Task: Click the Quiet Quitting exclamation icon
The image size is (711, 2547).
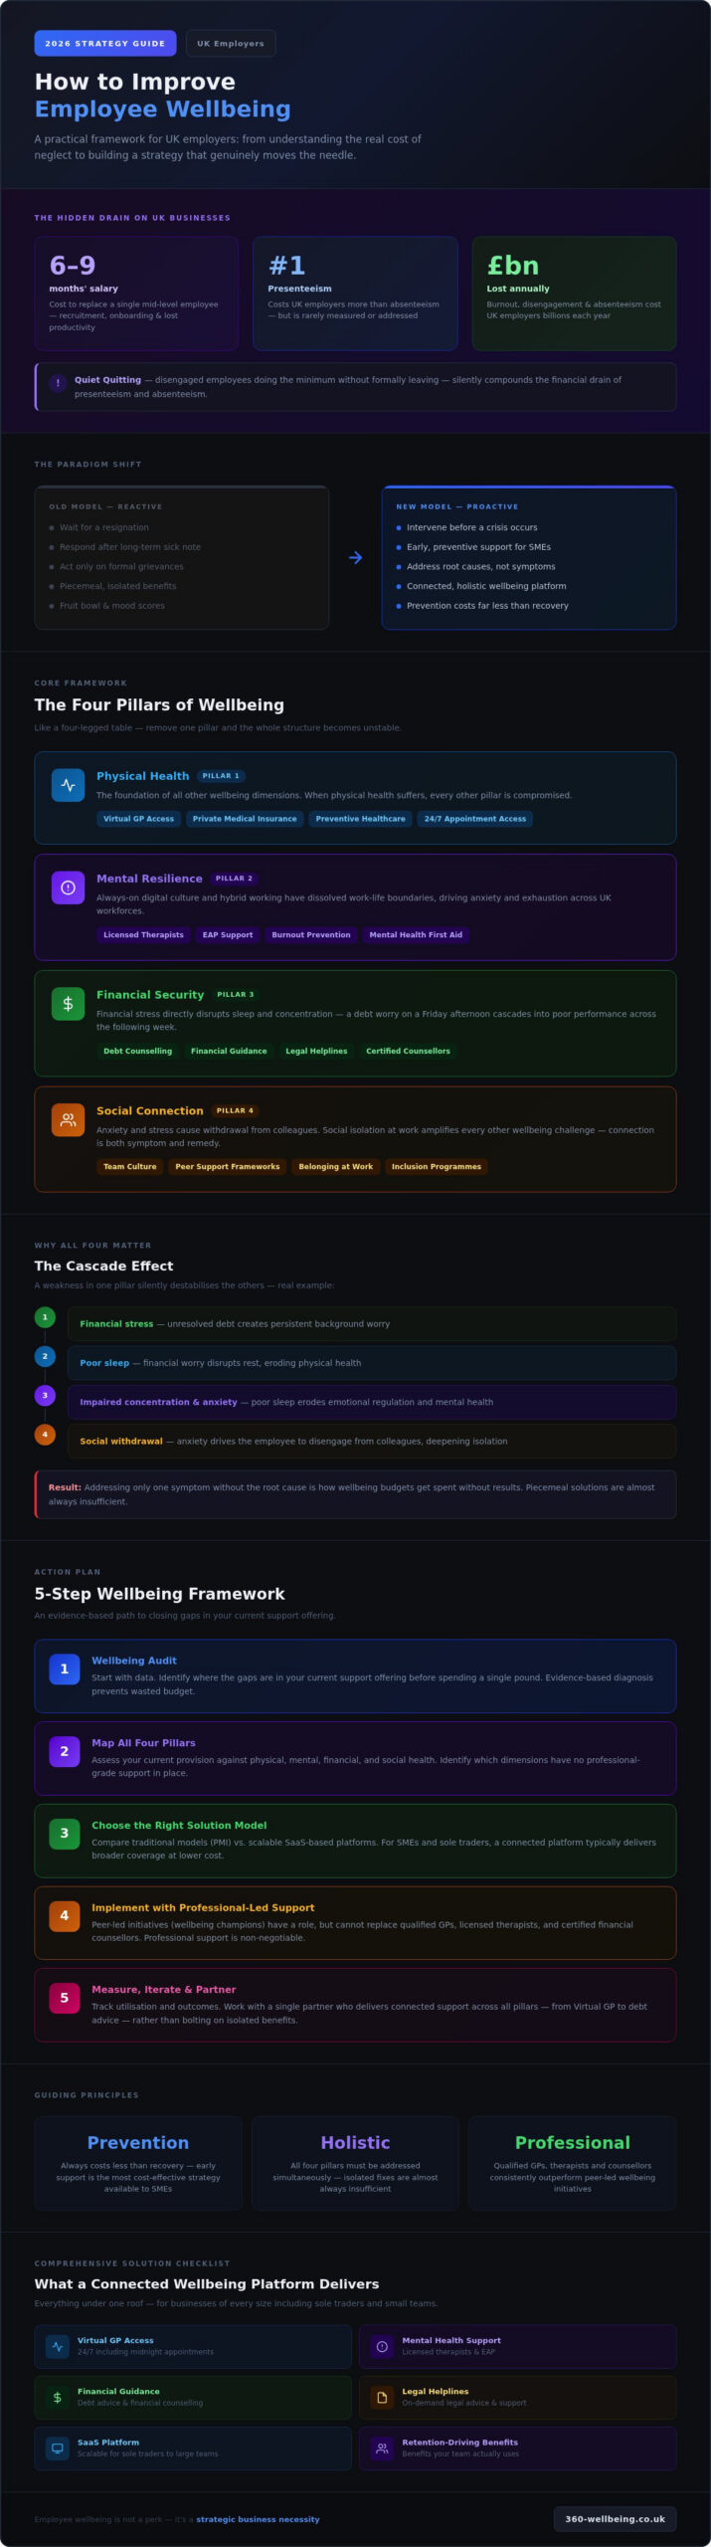Action: pos(58,383)
